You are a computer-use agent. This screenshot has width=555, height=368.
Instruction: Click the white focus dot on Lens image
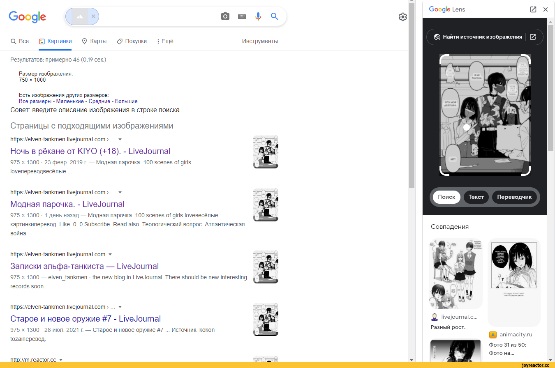[x=467, y=127]
